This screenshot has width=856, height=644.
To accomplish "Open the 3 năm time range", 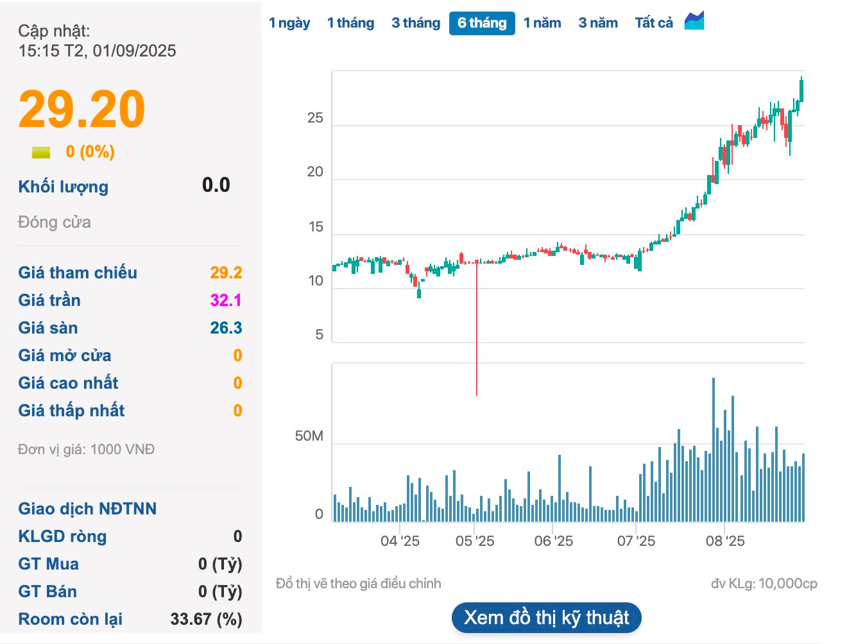I will click(598, 23).
